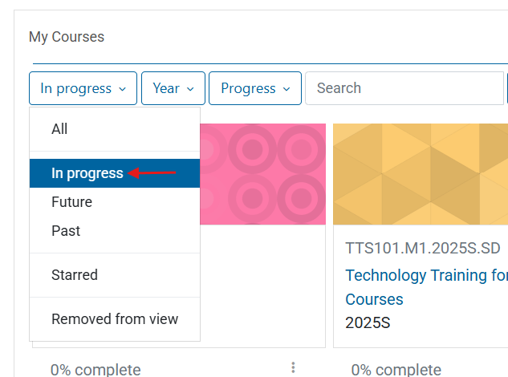Click the TTS101.M1.2025S.SD course code
The width and height of the screenshot is (508, 377).
[423, 247]
